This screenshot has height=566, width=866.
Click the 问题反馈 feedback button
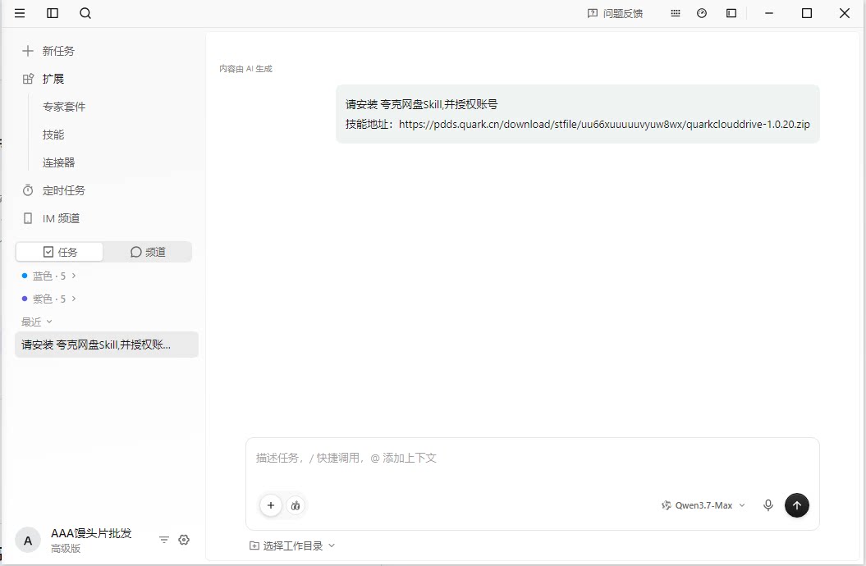615,13
